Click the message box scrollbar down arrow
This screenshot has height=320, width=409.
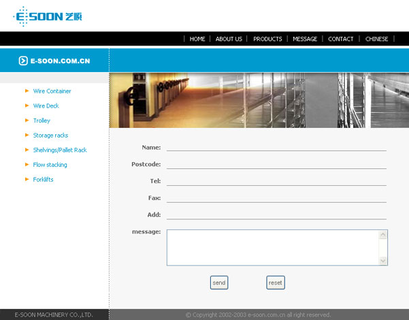(x=383, y=260)
